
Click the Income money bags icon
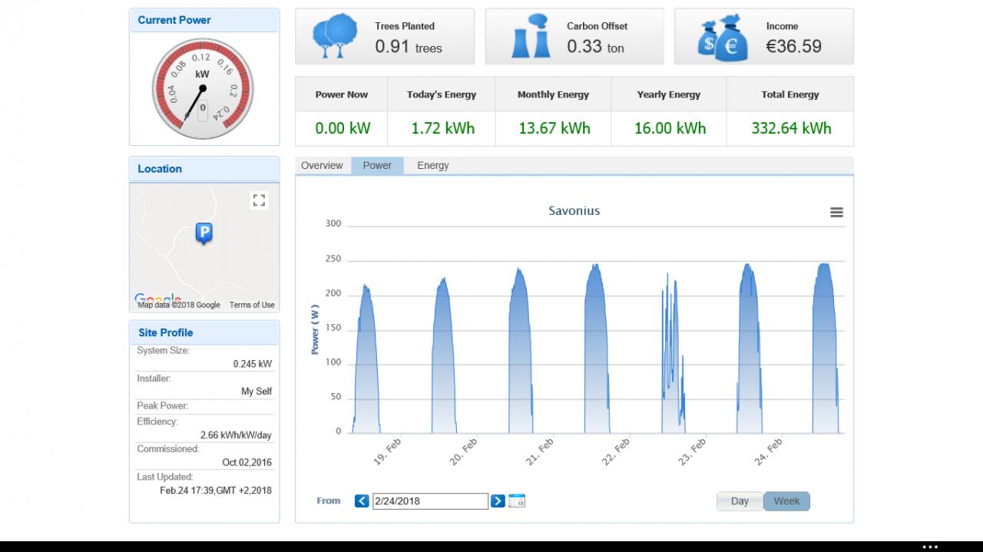pyautogui.click(x=722, y=38)
